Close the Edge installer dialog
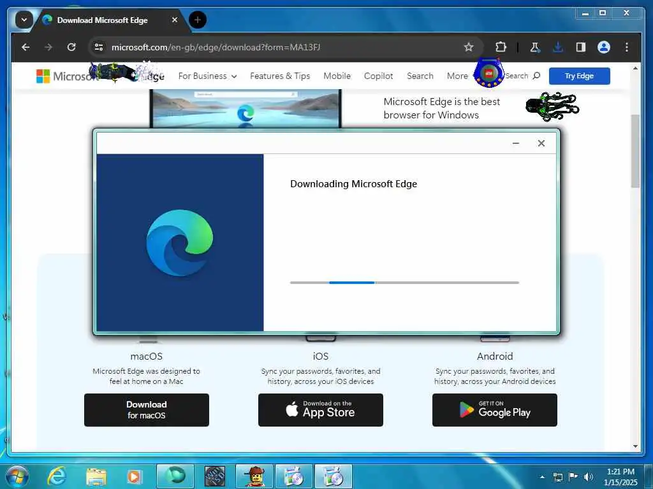 click(x=541, y=143)
